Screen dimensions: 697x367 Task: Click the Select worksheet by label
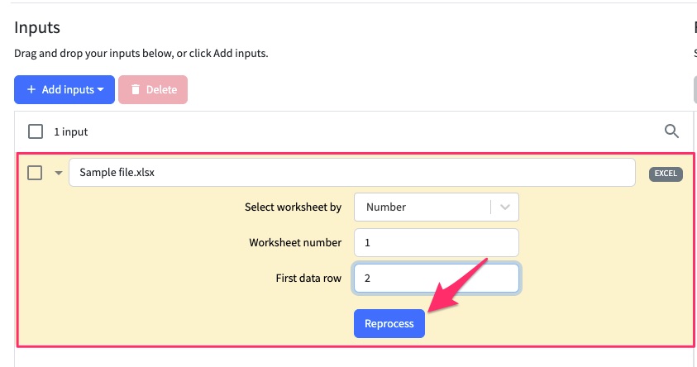[x=293, y=207]
